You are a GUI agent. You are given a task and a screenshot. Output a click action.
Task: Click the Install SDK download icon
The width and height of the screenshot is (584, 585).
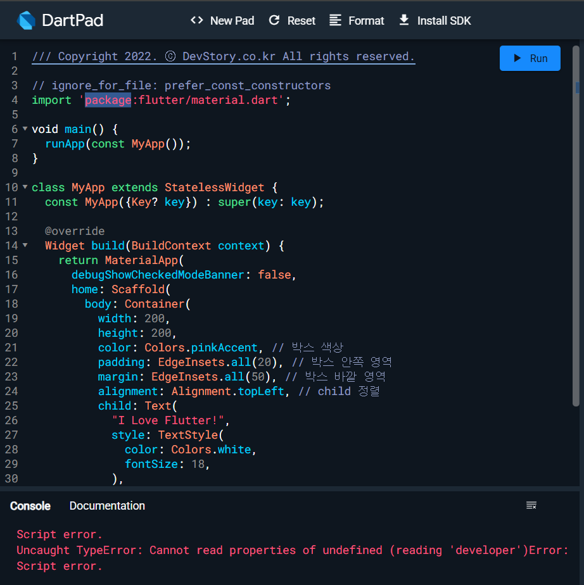403,20
